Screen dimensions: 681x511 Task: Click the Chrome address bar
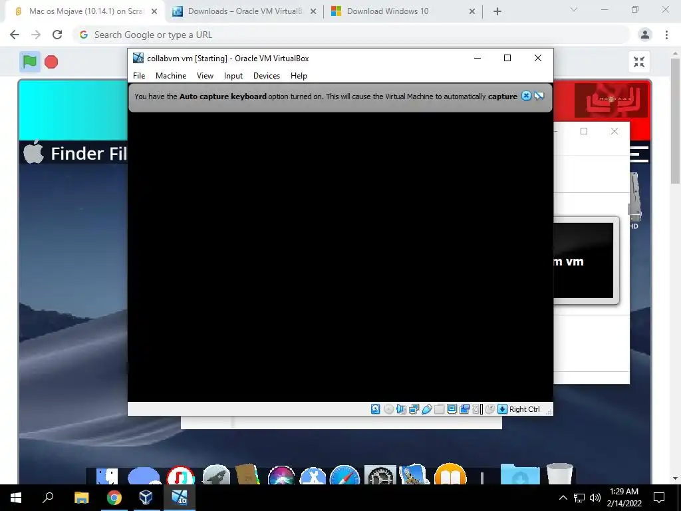coord(352,35)
